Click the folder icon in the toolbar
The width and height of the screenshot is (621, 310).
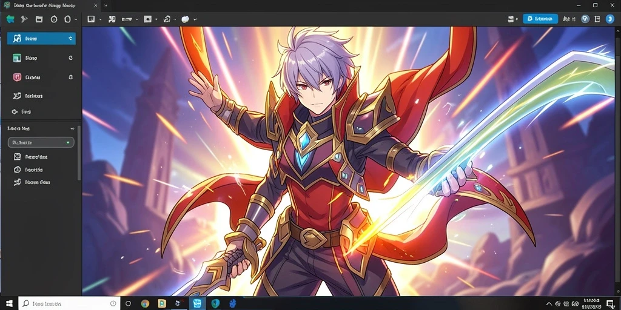point(39,19)
